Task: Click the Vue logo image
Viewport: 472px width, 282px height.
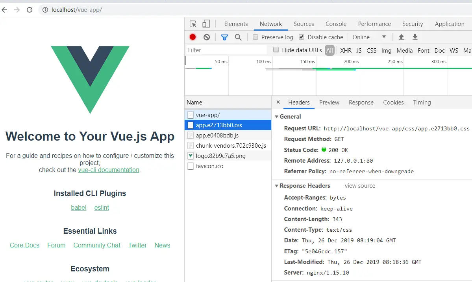Action: pyautogui.click(x=90, y=80)
